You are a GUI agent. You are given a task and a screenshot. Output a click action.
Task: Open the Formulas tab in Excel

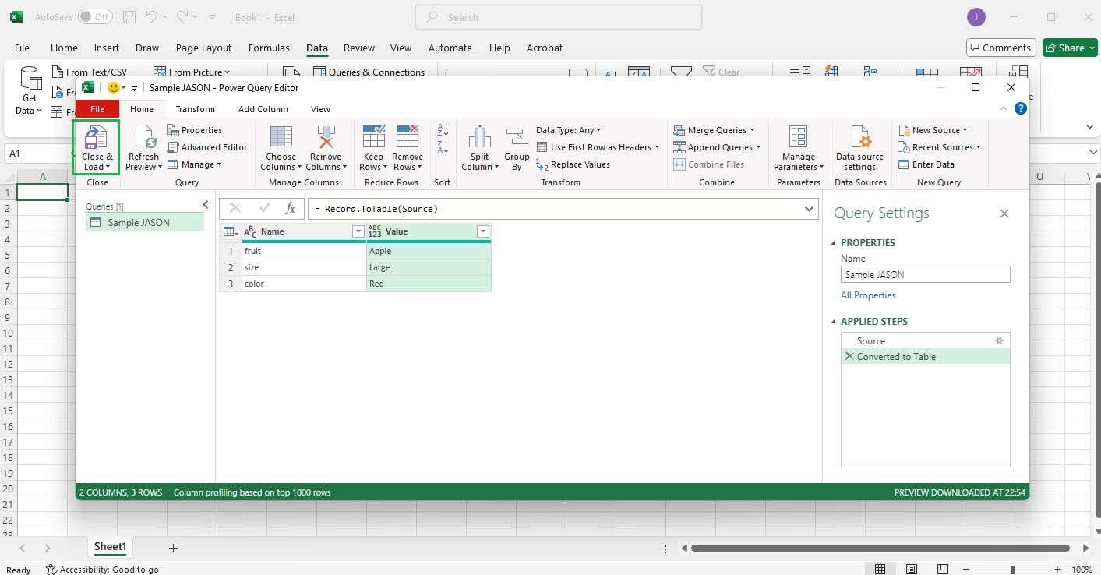[269, 48]
